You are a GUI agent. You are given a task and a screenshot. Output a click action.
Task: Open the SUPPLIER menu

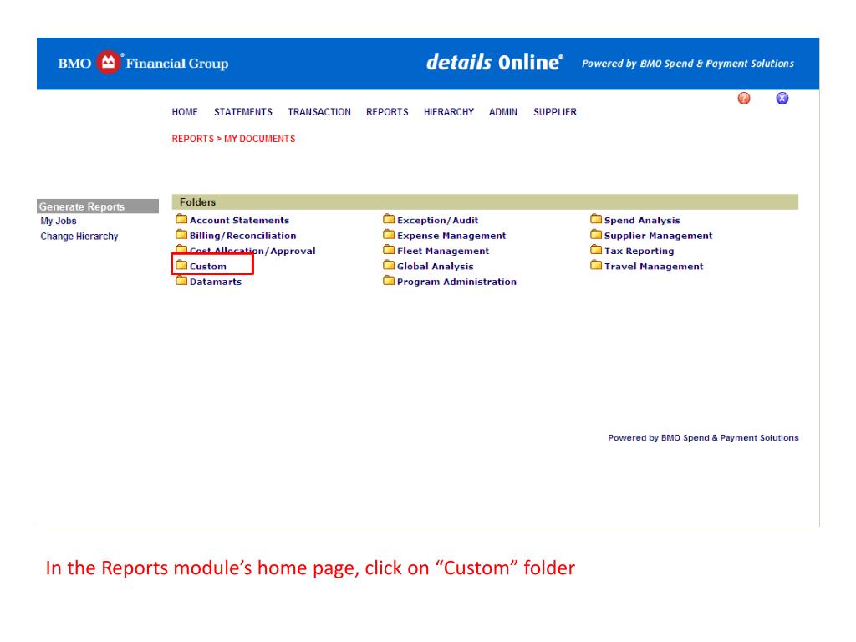pyautogui.click(x=555, y=112)
